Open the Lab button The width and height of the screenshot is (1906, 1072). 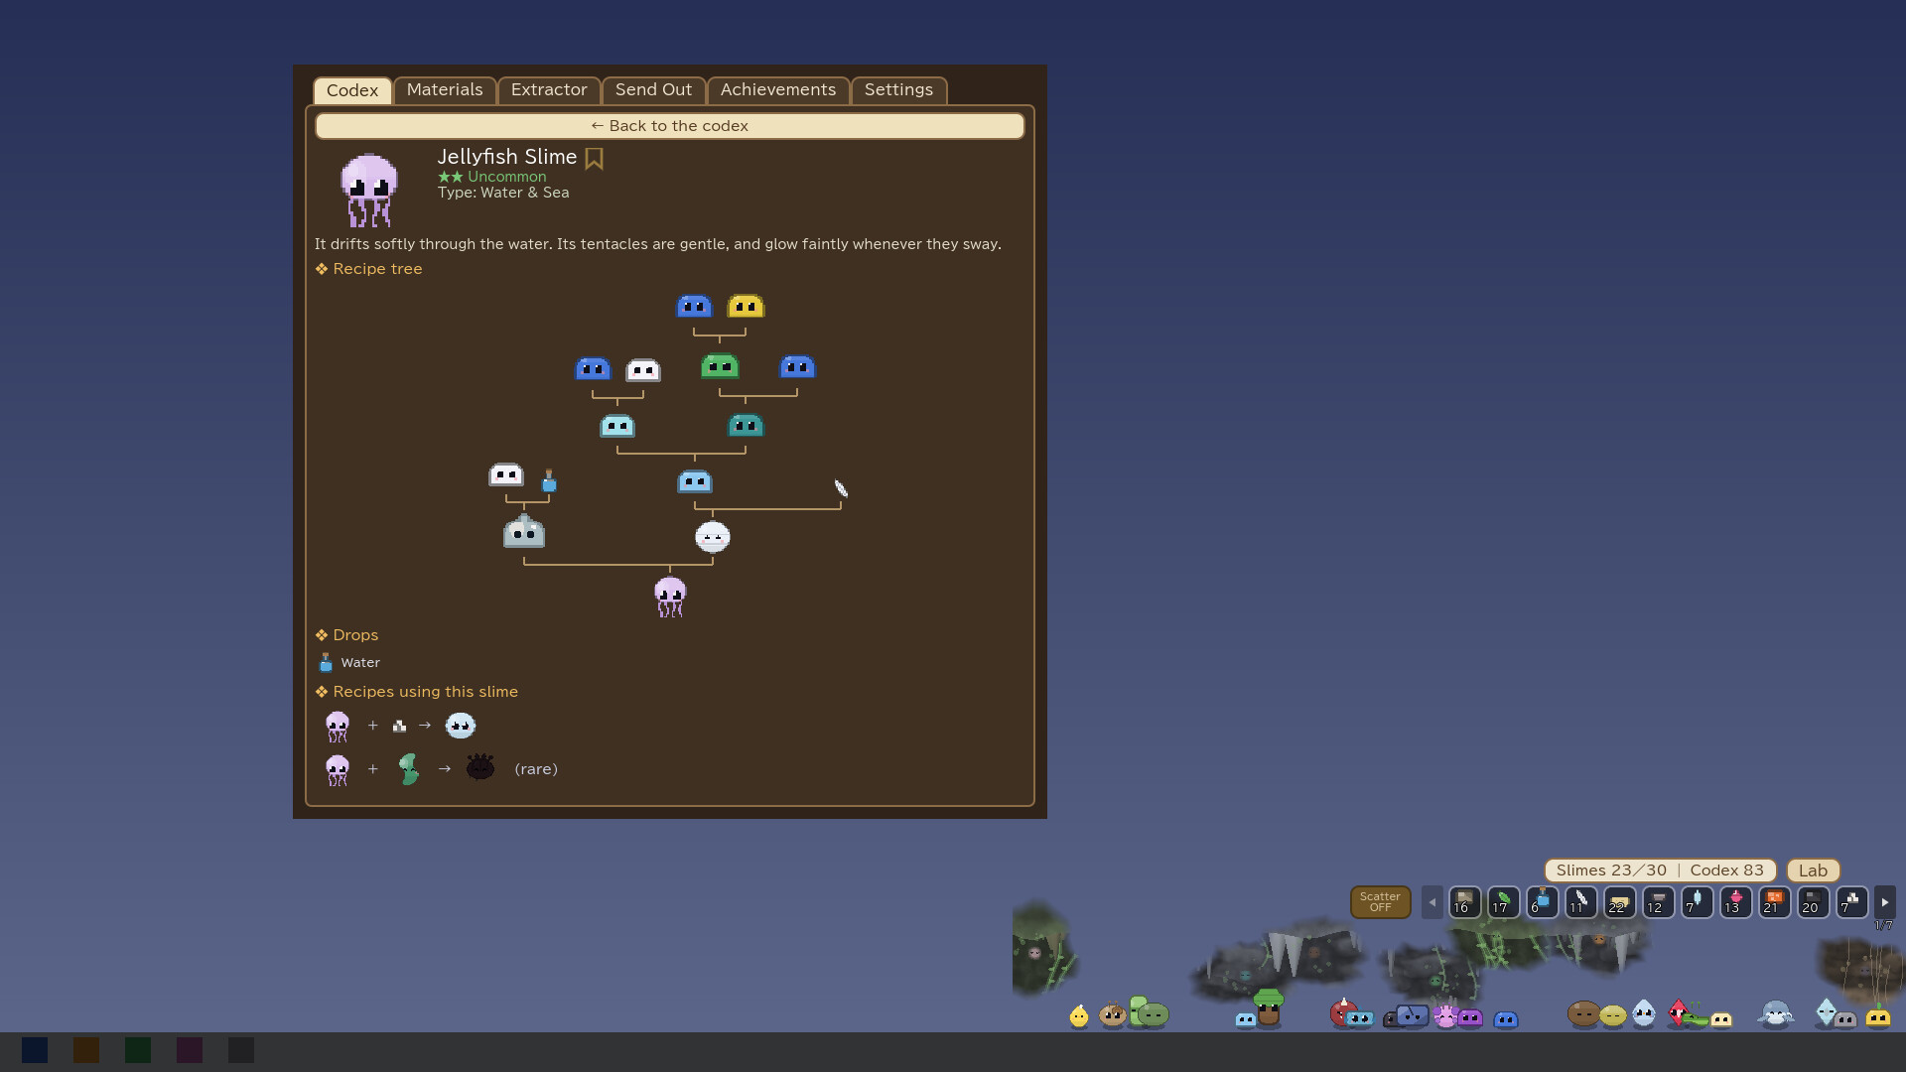coord(1813,871)
